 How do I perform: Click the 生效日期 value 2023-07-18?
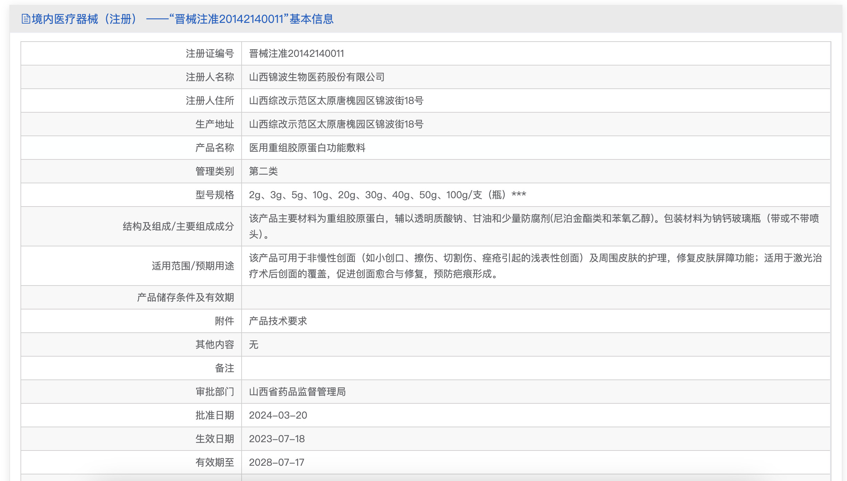[x=277, y=439]
